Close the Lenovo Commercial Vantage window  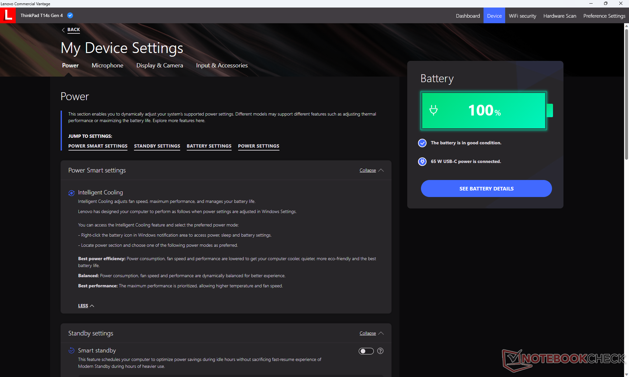pyautogui.click(x=621, y=4)
